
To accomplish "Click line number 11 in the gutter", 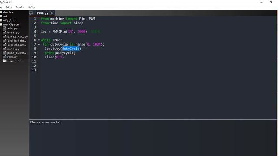I will pos(34,62).
